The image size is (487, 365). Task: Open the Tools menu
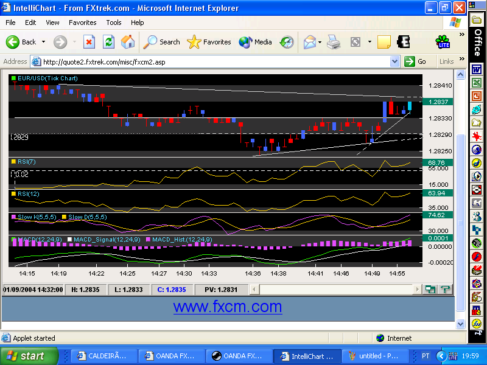(x=114, y=23)
